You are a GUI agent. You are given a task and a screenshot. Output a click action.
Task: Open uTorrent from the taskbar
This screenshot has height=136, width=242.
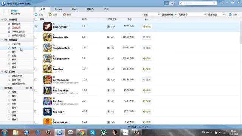(103, 133)
